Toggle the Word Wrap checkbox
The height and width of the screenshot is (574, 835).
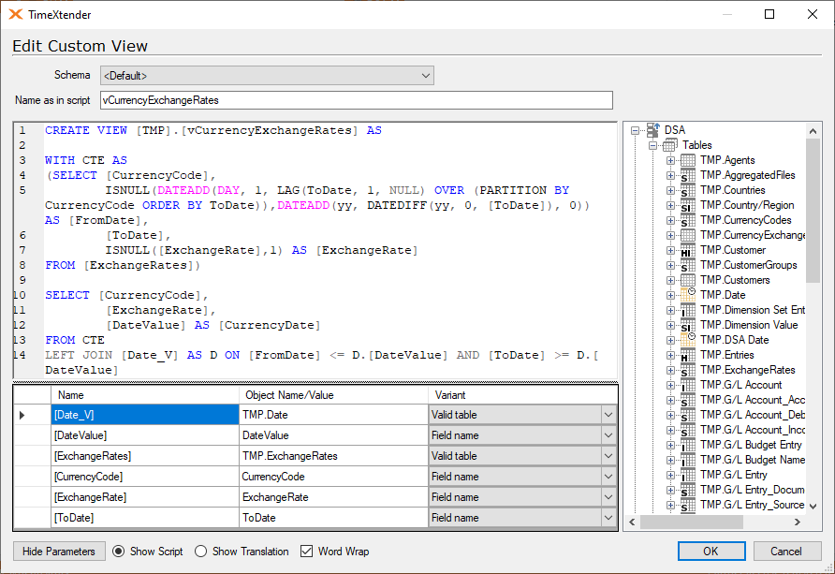pos(307,552)
